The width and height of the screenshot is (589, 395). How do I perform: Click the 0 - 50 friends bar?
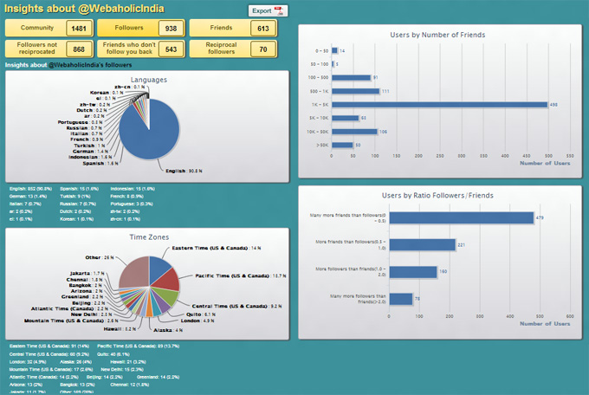(334, 50)
